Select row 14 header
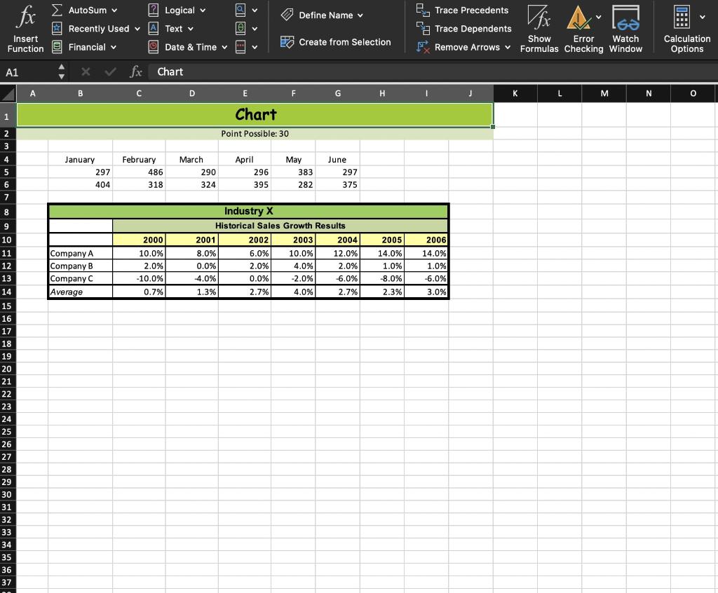 pyautogui.click(x=8, y=292)
